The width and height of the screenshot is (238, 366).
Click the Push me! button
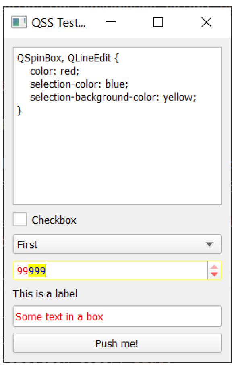click(117, 343)
